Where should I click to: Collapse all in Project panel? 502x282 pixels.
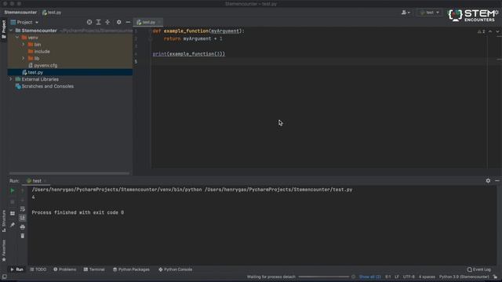107,22
